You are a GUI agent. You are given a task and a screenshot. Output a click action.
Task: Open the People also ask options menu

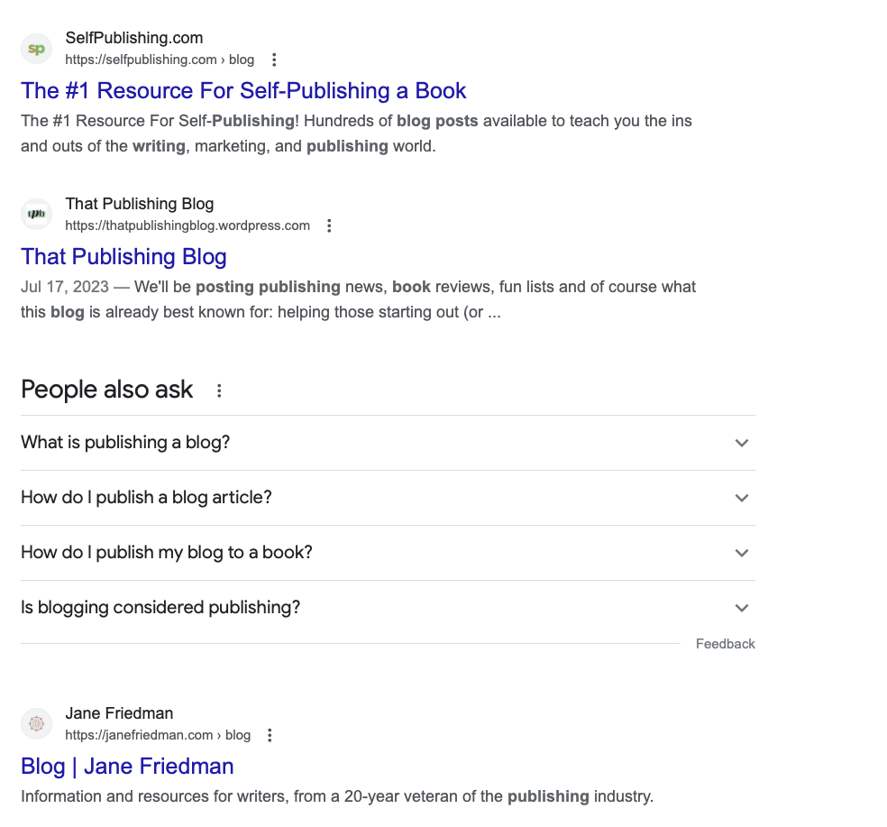[219, 391]
